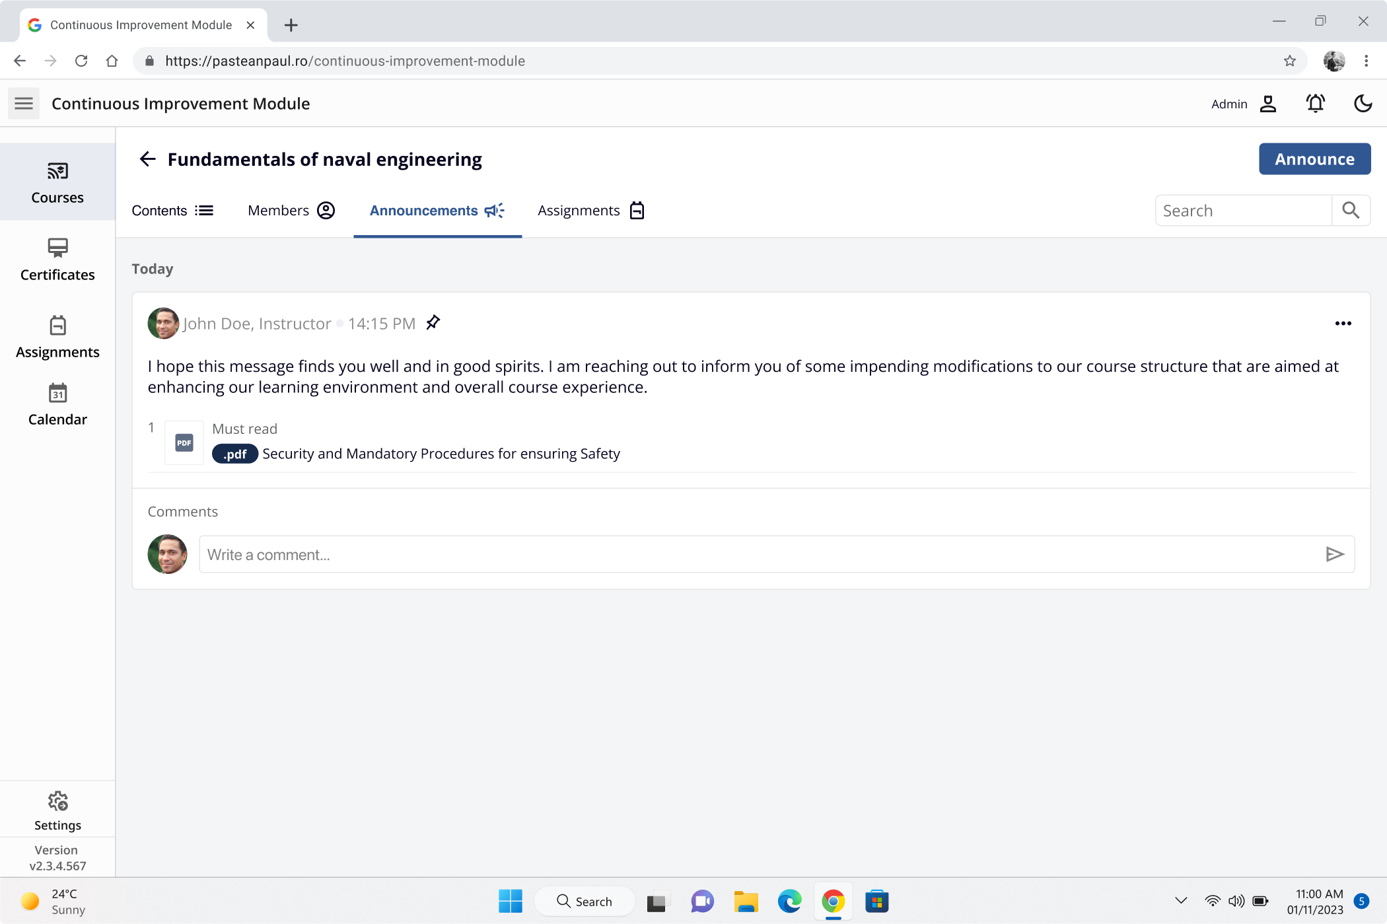The image size is (1387, 924).
Task: Open Security and Mandatory Procedures document link
Action: pyautogui.click(x=441, y=454)
